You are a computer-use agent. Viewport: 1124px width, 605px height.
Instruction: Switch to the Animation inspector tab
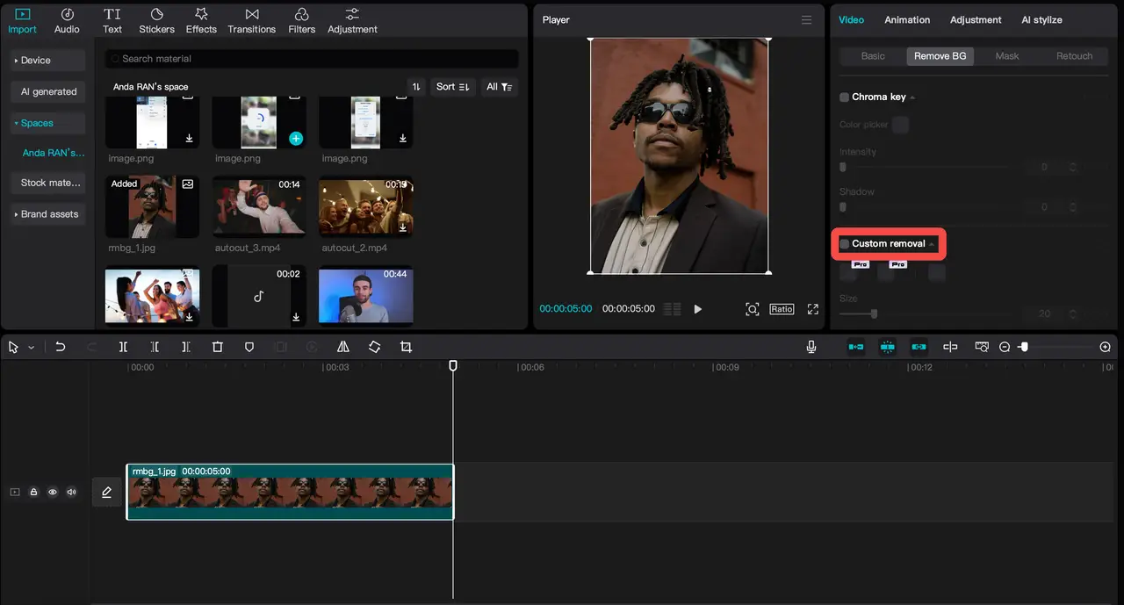click(x=907, y=19)
